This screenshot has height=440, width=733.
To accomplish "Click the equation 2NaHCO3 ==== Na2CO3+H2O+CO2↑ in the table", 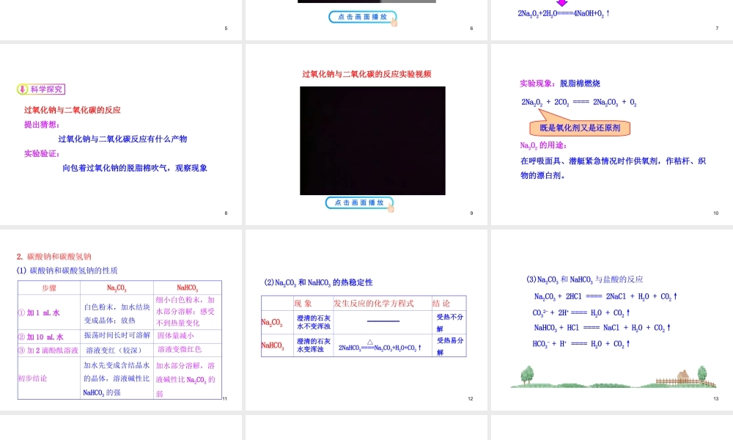I will click(380, 348).
